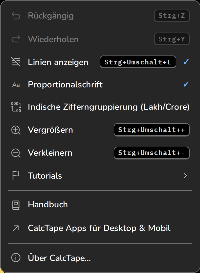Viewport: 200px width, 273px height.
Task: Click the info circle icon
Action: point(16,257)
